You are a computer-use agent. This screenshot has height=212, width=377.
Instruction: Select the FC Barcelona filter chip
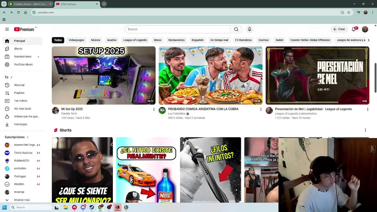coord(243,40)
